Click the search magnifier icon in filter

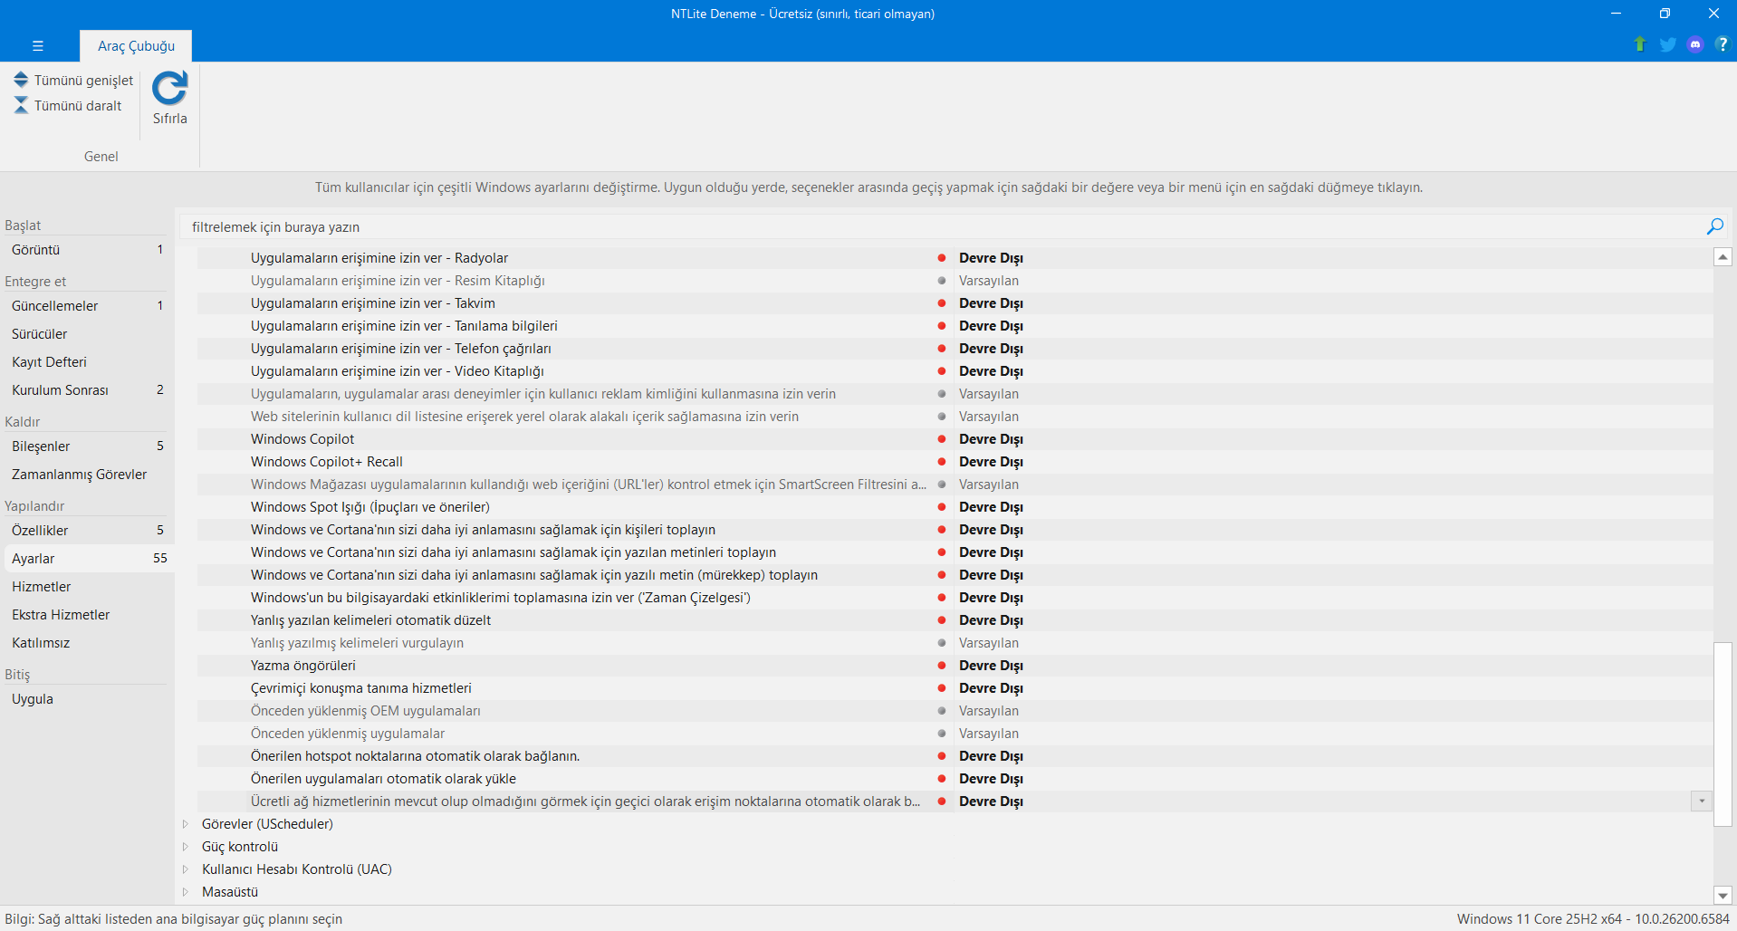(1714, 226)
